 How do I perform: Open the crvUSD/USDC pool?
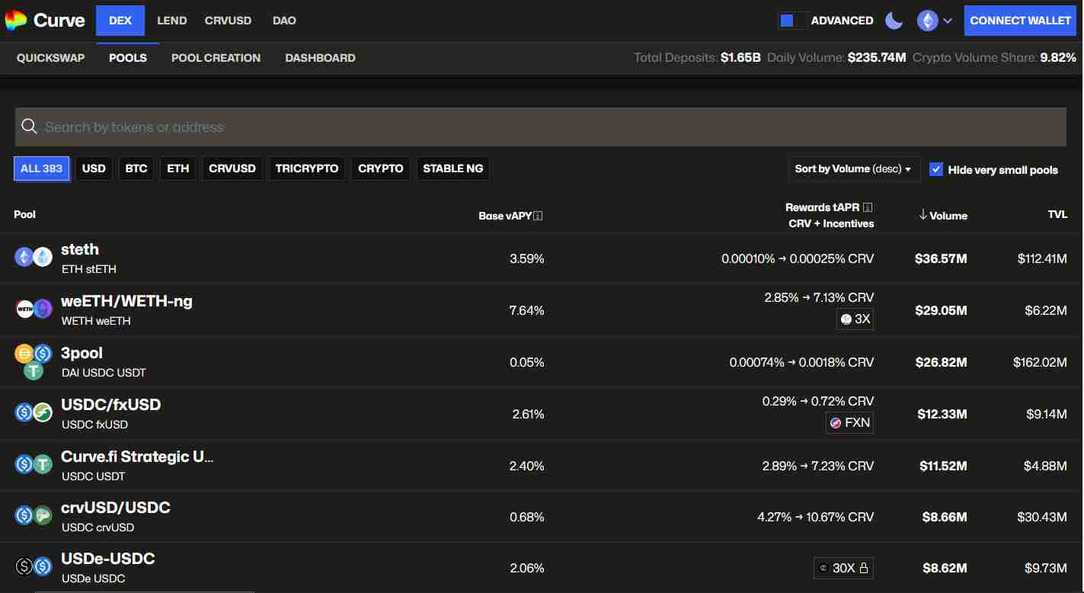point(116,508)
